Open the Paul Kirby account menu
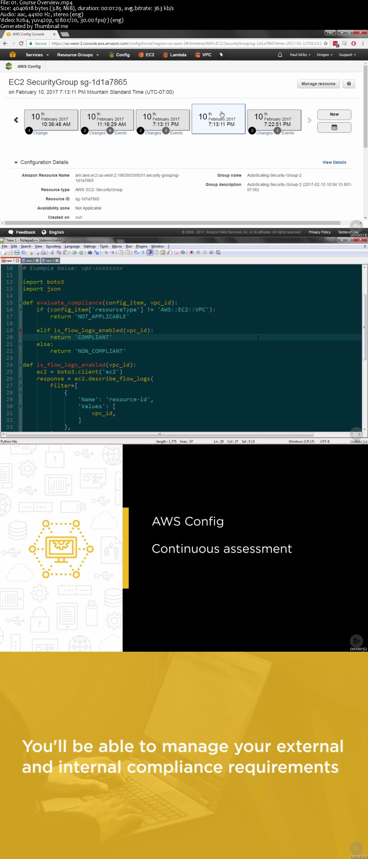The width and height of the screenshot is (368, 859). [x=300, y=55]
